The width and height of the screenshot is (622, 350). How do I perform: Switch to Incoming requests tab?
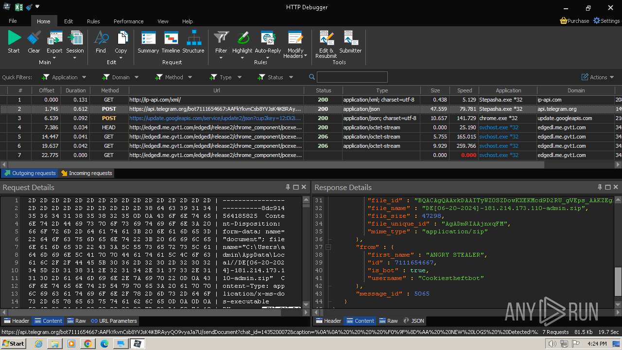[86, 173]
